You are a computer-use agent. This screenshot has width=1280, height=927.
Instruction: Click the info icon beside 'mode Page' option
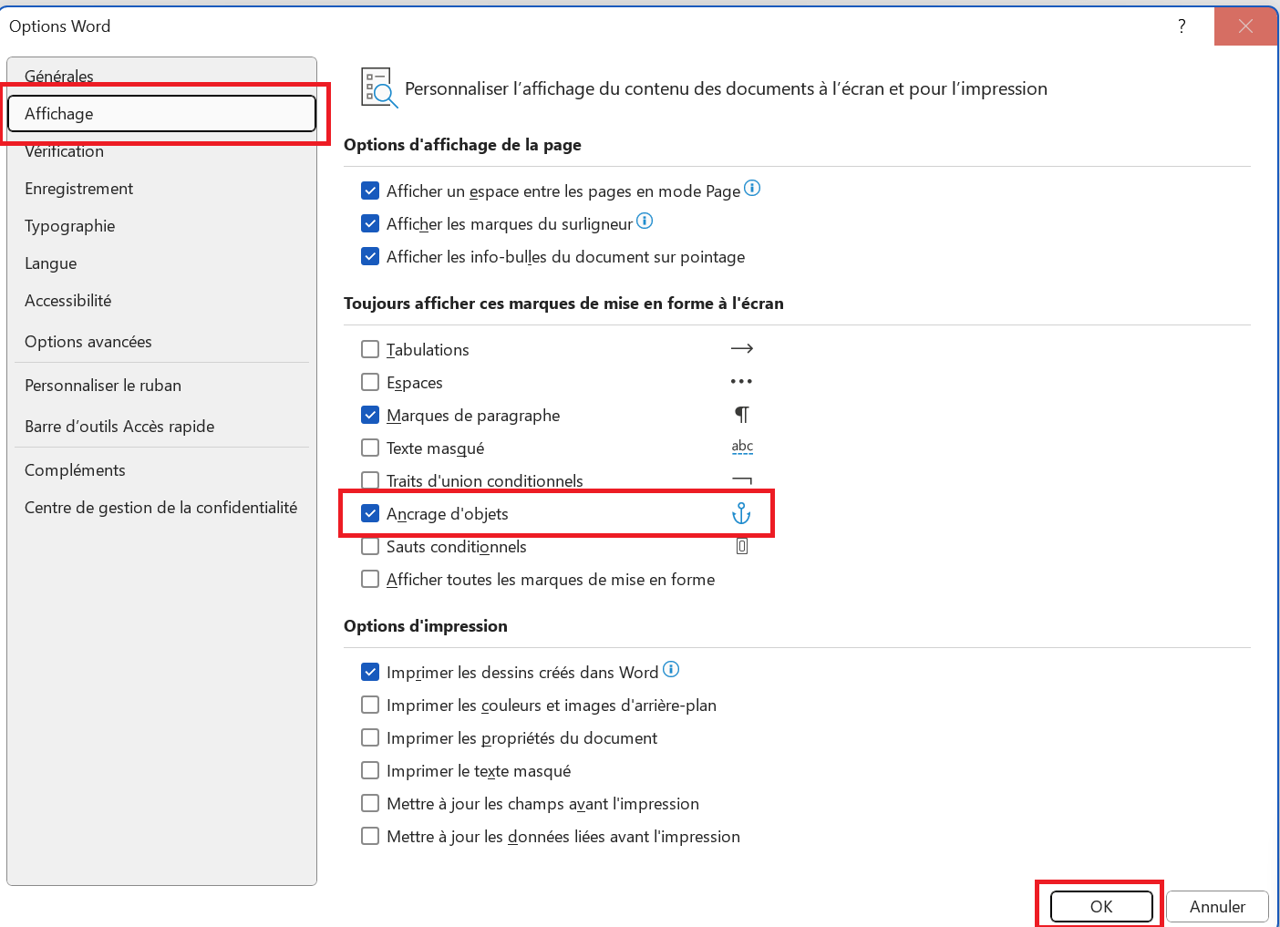pyautogui.click(x=752, y=189)
